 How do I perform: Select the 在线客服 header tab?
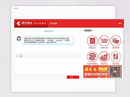[x=53, y=23]
